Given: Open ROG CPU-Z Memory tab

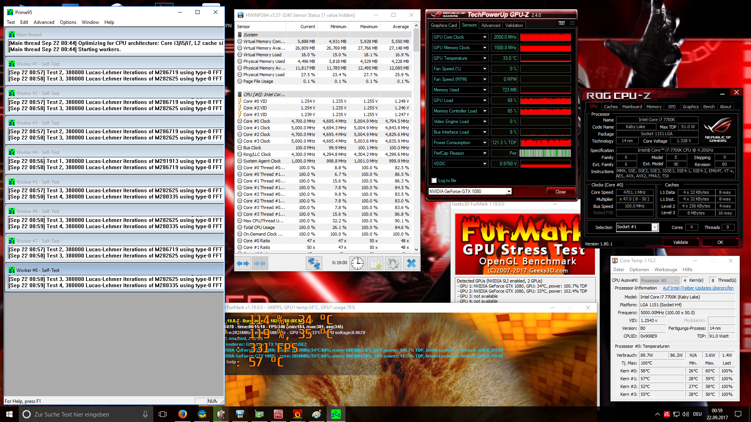Looking at the screenshot, I should pyautogui.click(x=654, y=107).
